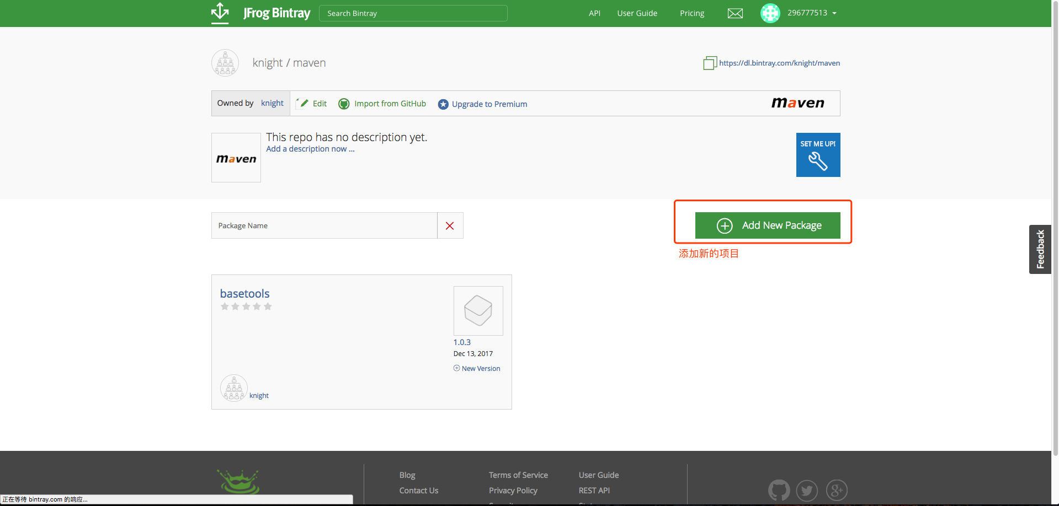This screenshot has width=1059, height=506.
Task: Open the basetools package title
Action: [245, 294]
